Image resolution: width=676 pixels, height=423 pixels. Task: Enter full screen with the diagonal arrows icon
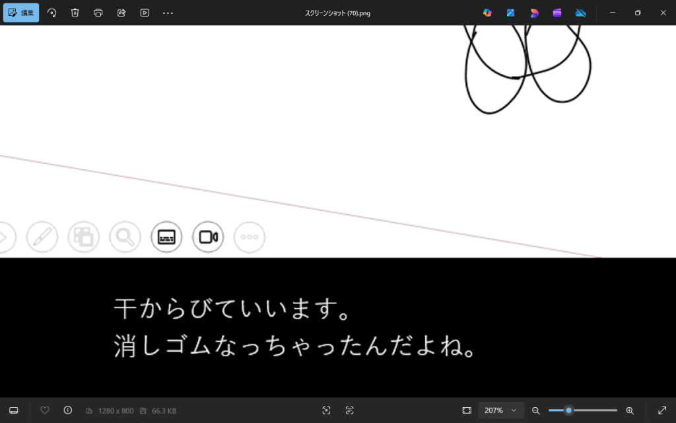662,410
